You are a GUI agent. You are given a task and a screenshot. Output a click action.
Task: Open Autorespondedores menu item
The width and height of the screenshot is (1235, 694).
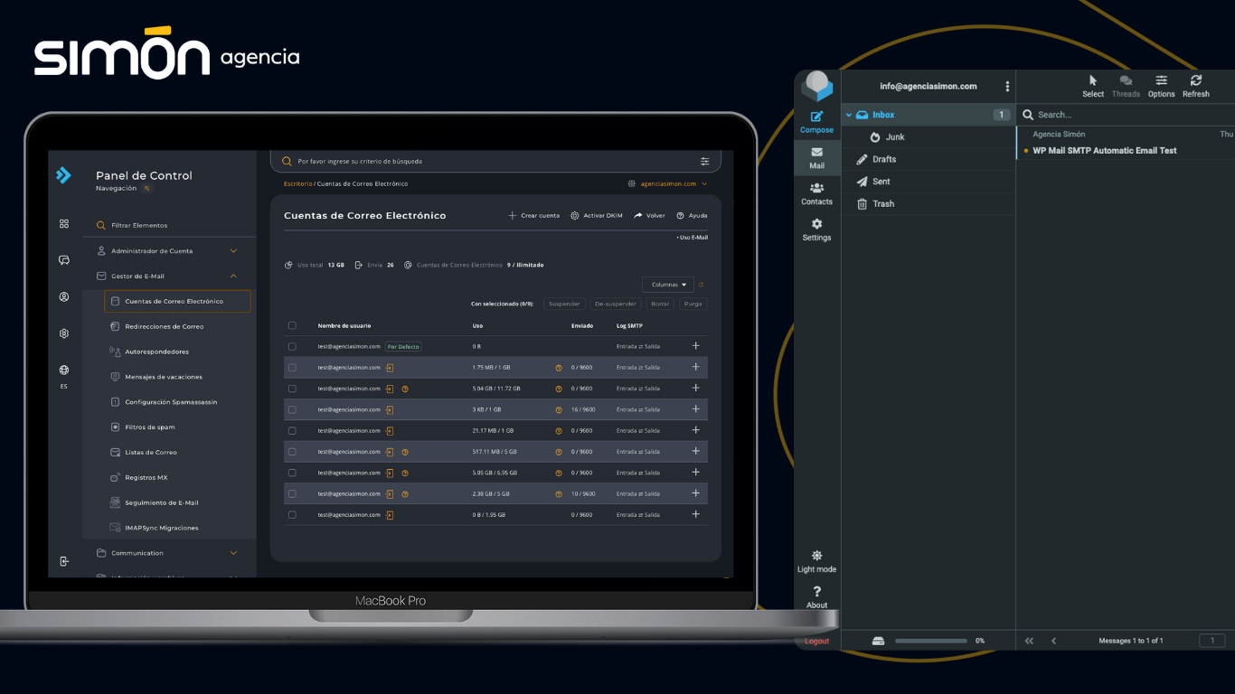click(157, 352)
